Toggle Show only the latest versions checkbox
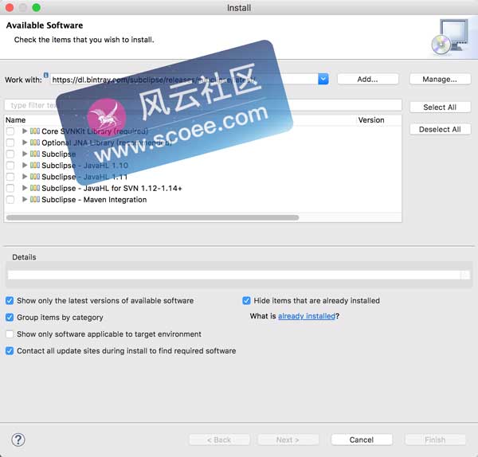Viewport: 478px width, 457px height. (10, 301)
